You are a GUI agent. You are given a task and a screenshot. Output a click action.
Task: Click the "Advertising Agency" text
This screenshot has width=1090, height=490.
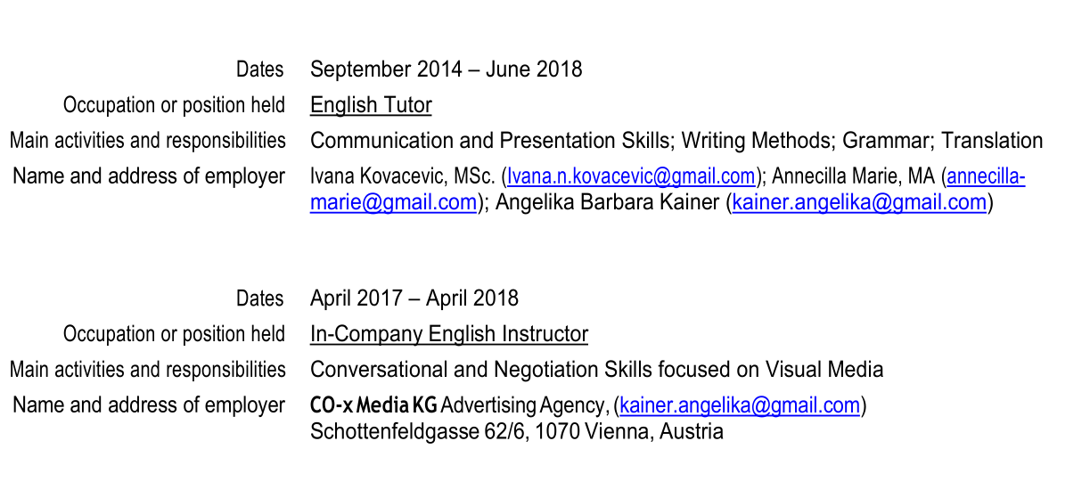[522, 406]
